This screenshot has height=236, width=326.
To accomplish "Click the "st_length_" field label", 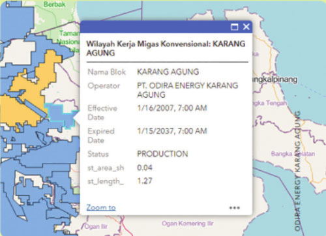I will coord(106,181).
